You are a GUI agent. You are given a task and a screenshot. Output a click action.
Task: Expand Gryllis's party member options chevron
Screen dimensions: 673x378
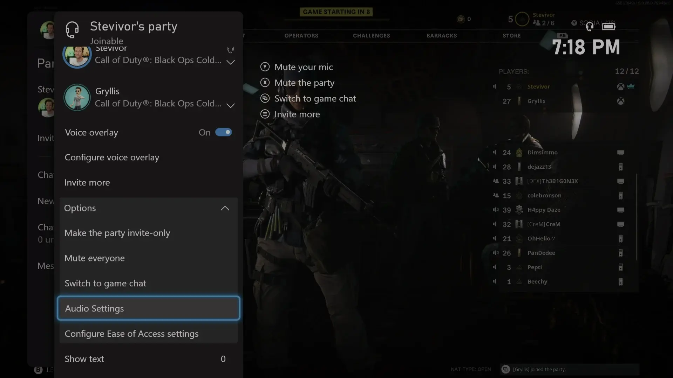click(231, 105)
